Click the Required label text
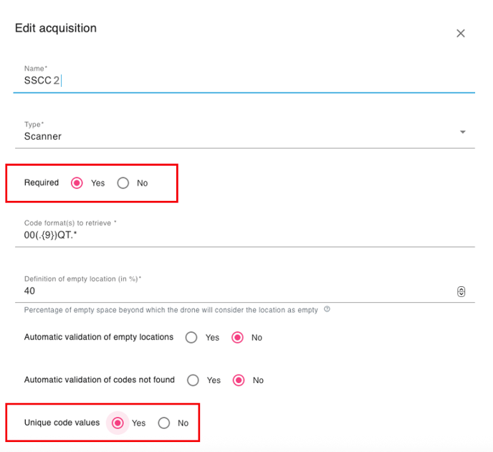Viewport: 493px width, 452px height. tap(42, 182)
